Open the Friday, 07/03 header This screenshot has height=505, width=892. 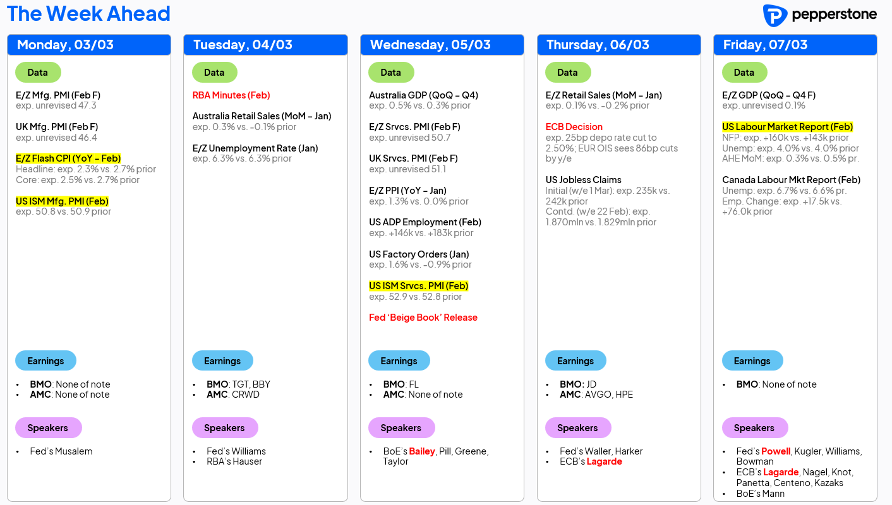[795, 45]
